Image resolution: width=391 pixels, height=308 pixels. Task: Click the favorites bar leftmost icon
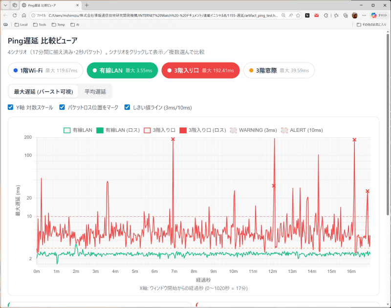5,25
